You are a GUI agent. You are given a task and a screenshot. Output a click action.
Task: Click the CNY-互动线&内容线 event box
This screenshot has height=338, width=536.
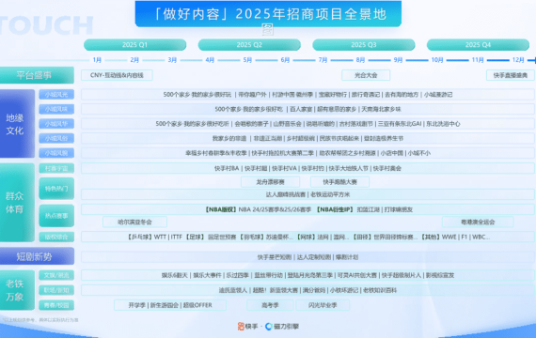[x=117, y=75]
